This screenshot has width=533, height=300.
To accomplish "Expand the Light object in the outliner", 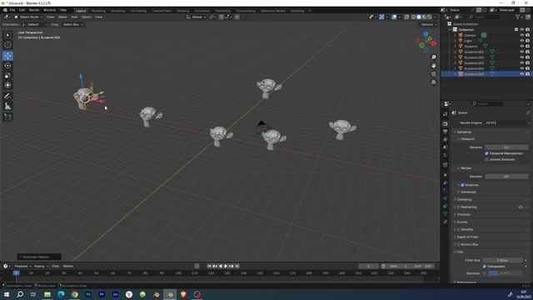I will (456, 41).
